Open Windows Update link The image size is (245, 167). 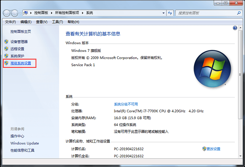[25, 143]
